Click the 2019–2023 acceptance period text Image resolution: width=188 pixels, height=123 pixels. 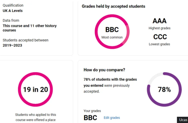point(12,46)
